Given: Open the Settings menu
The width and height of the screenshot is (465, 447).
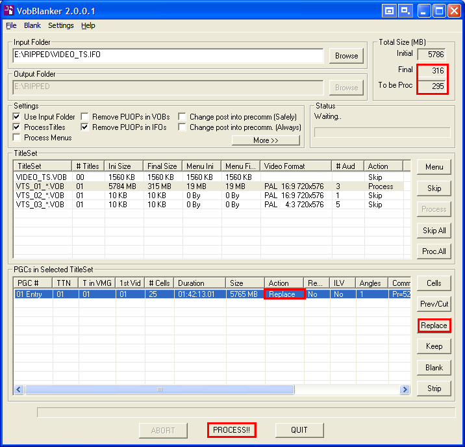Looking at the screenshot, I should click(60, 25).
